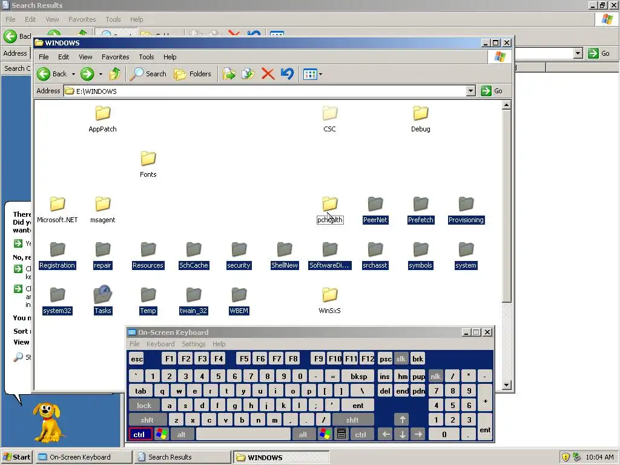The width and height of the screenshot is (620, 465).
Task: Select the Provisioning folder
Action: pyautogui.click(x=466, y=210)
